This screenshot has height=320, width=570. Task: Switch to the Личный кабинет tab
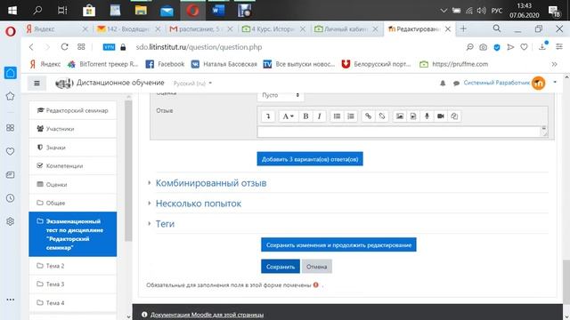tap(346, 29)
